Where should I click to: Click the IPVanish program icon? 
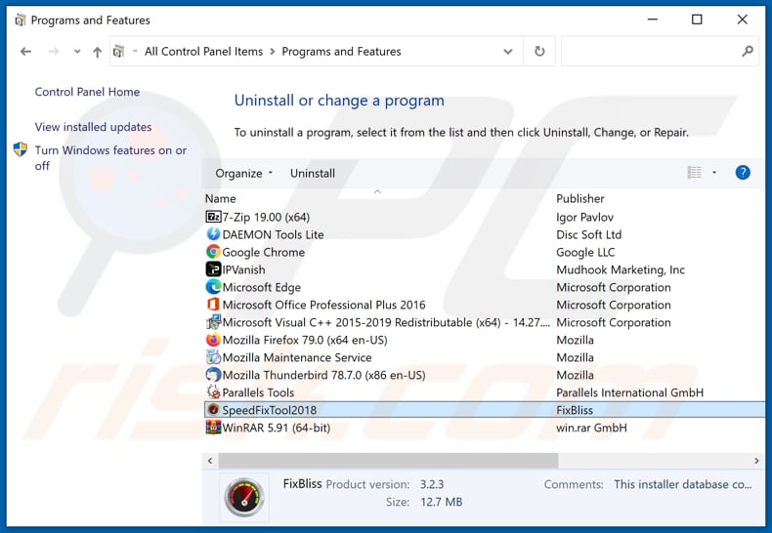(213, 269)
